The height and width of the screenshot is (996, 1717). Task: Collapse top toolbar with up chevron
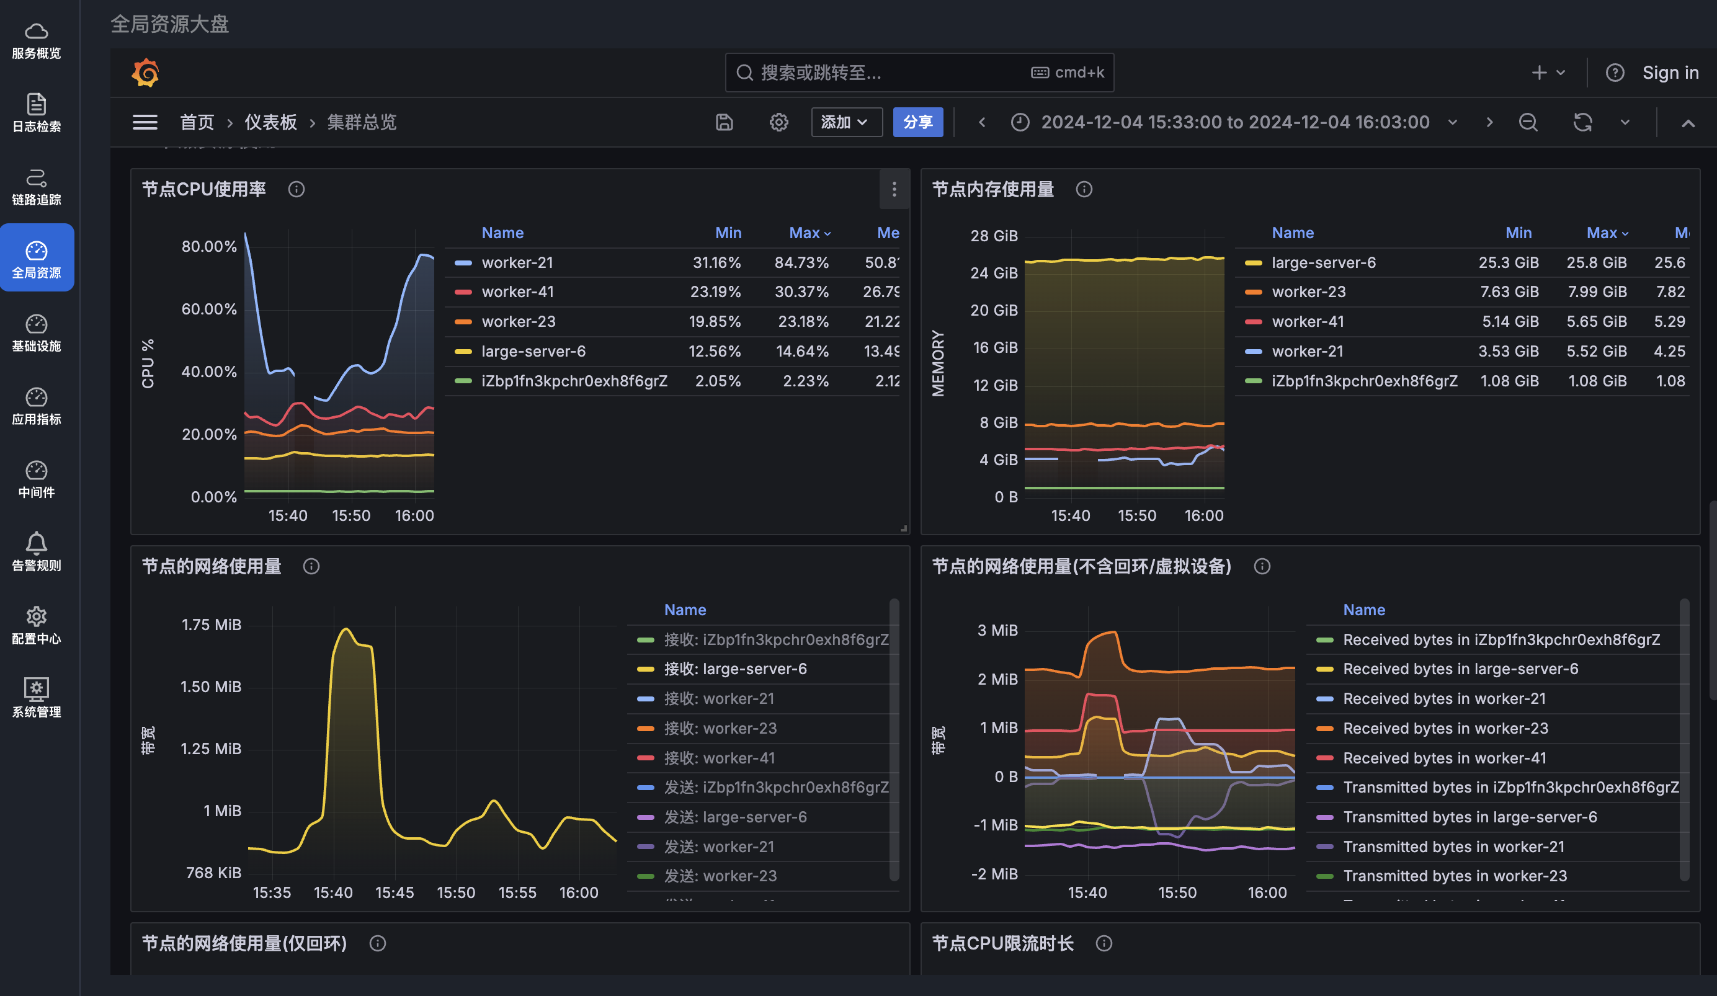(x=1688, y=123)
